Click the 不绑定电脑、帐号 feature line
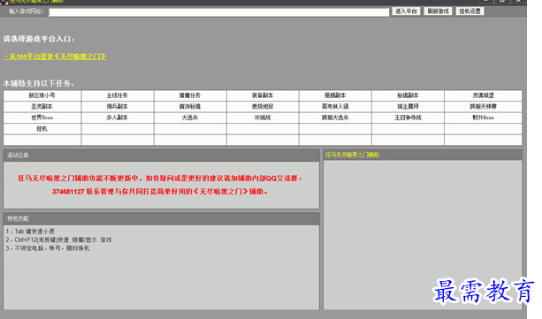 [x=48, y=248]
